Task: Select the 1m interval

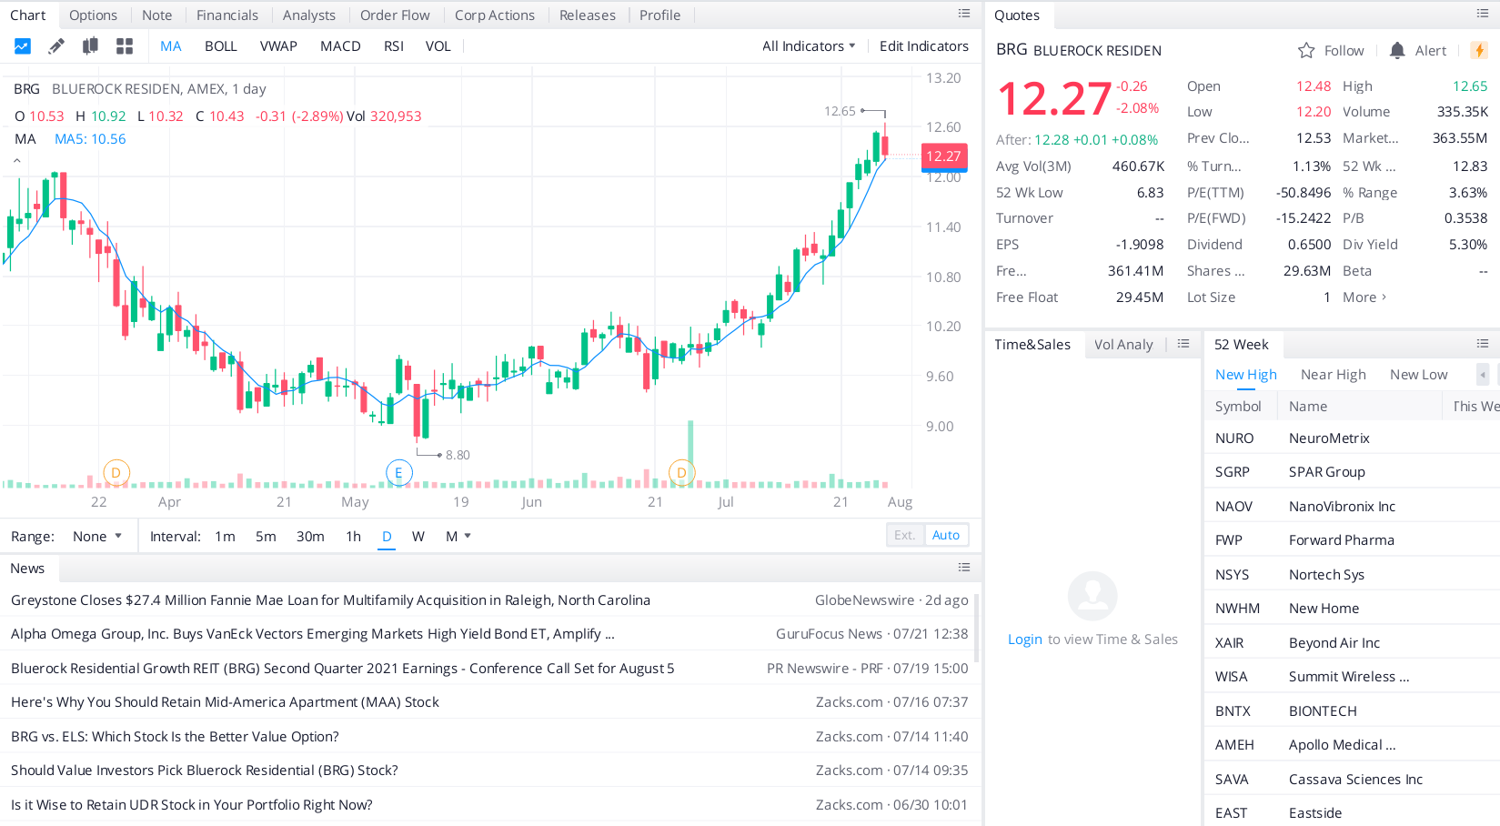Action: (x=226, y=537)
